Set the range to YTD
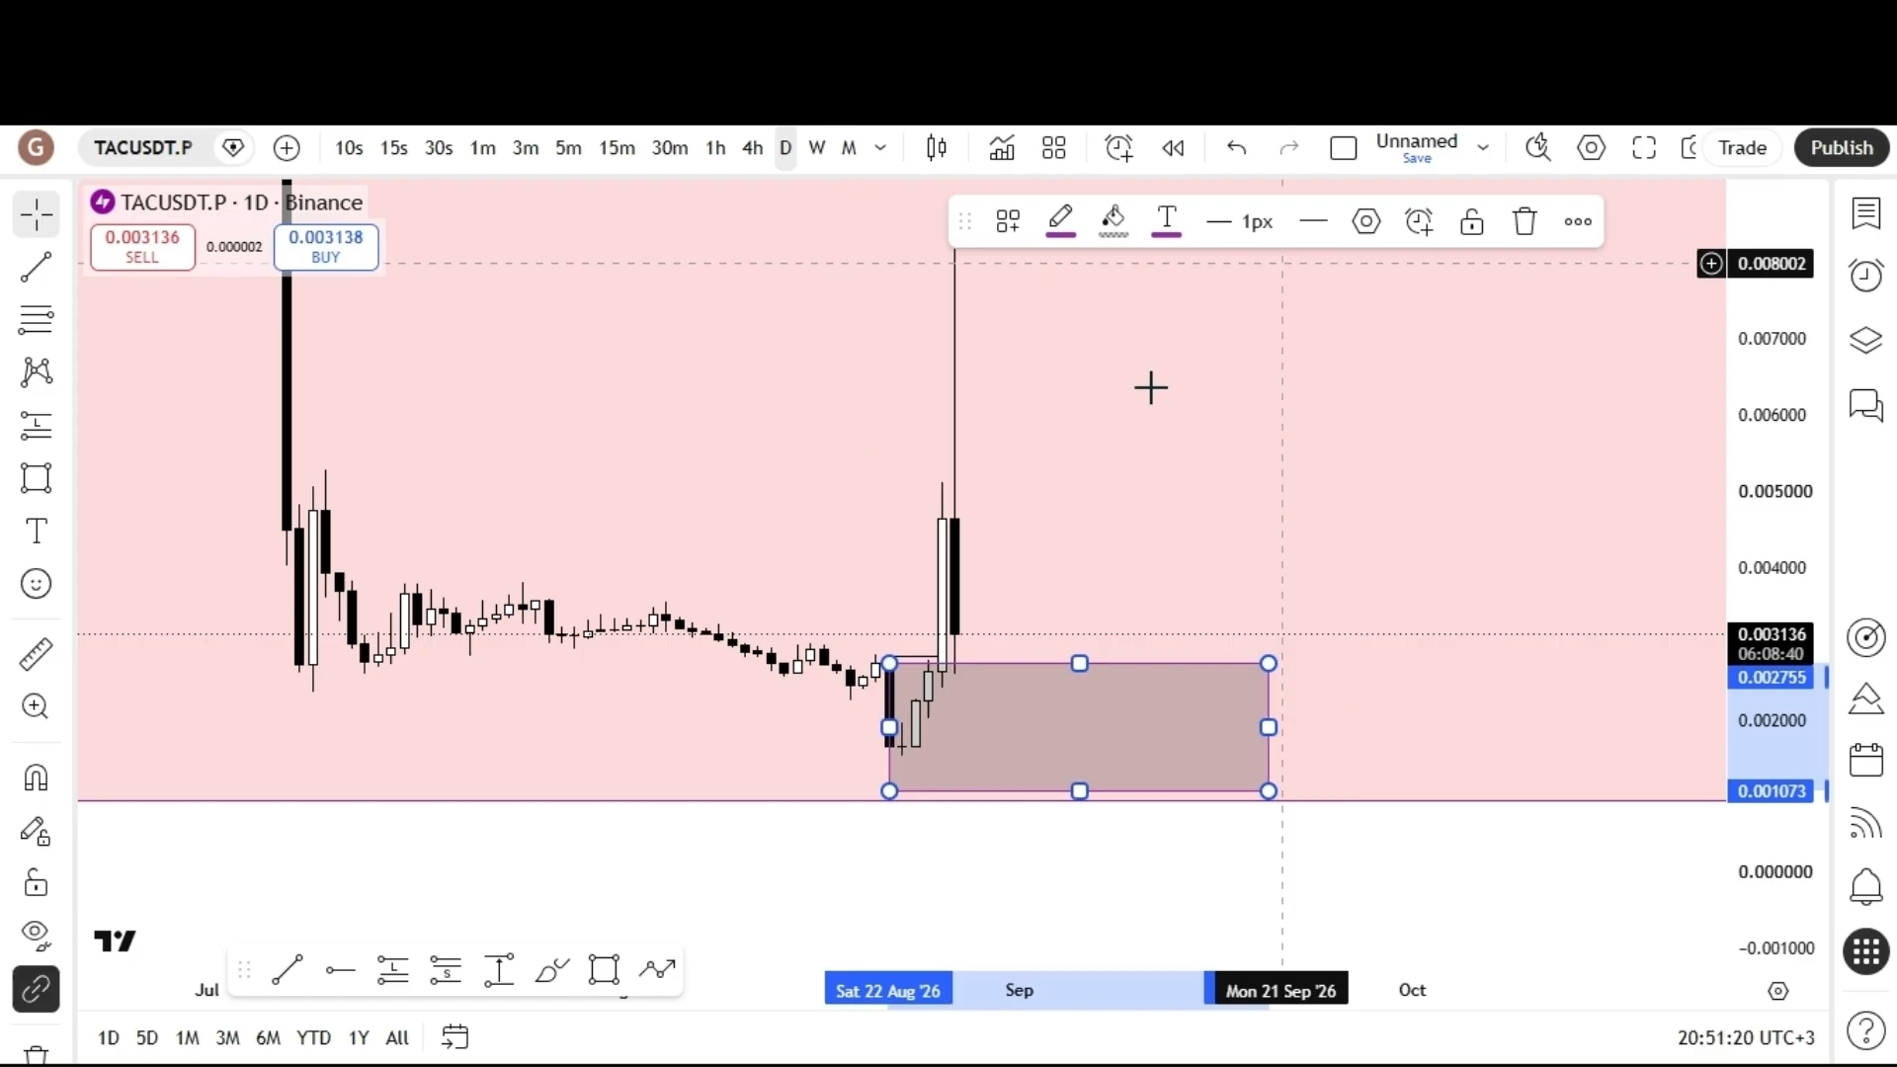 click(x=314, y=1037)
